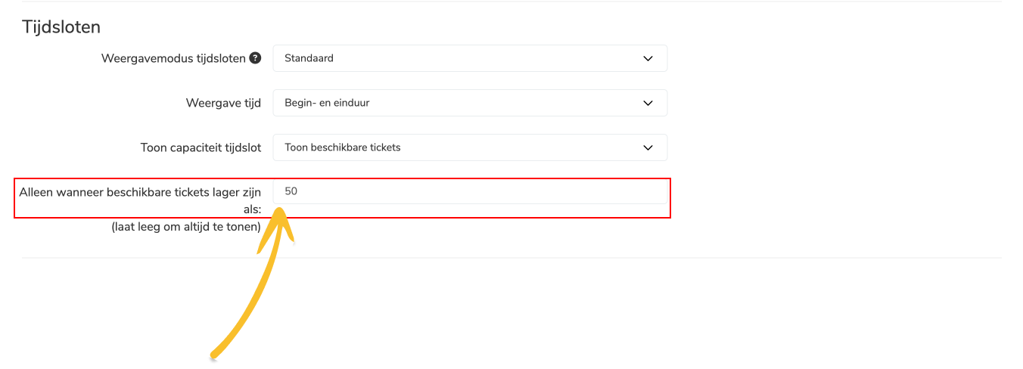The width and height of the screenshot is (1023, 369).
Task: Open the Toon beschikbare tickets dropdown
Action: coord(470,147)
